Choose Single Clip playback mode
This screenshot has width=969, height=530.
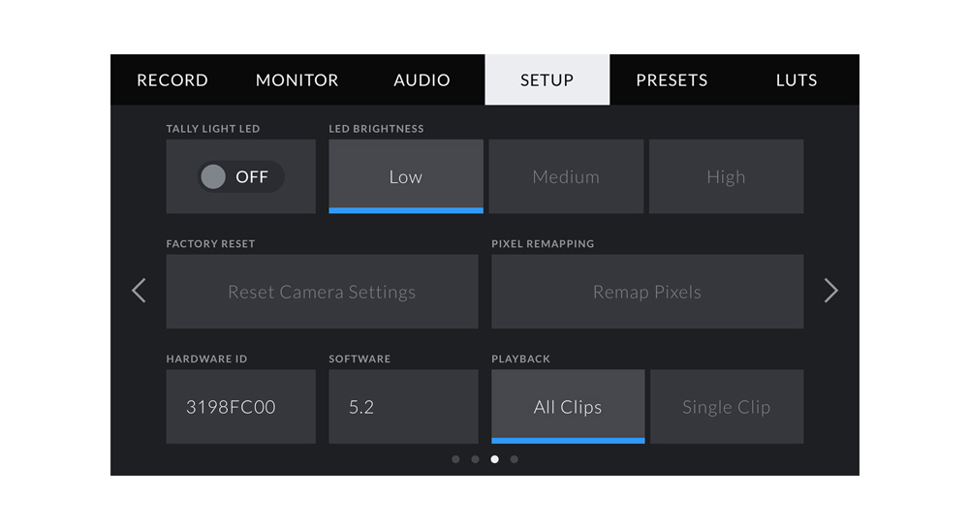(726, 407)
